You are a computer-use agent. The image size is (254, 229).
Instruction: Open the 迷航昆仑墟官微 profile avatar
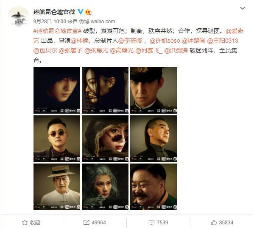[19, 16]
